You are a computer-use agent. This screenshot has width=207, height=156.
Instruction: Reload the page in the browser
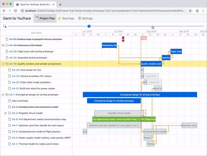15,11
